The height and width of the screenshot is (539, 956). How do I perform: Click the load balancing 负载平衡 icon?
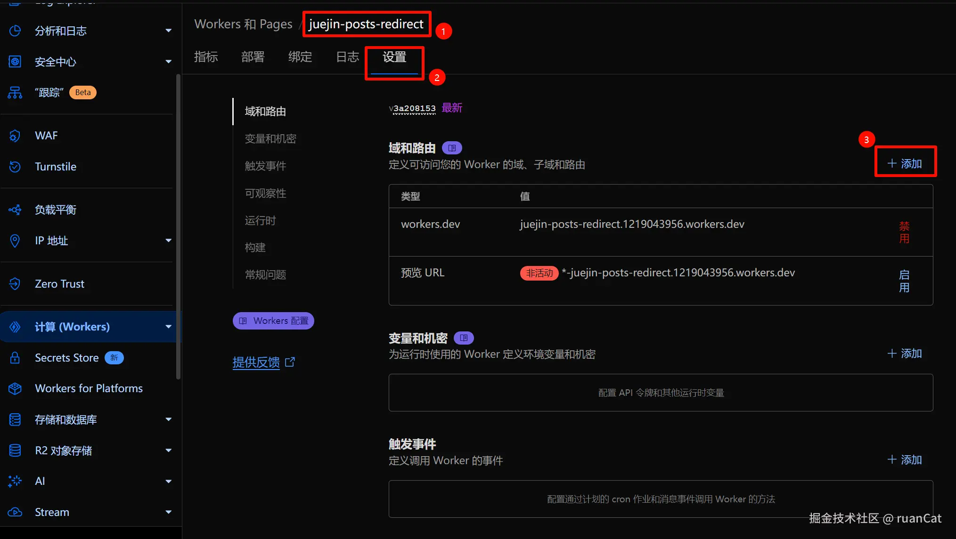point(15,209)
